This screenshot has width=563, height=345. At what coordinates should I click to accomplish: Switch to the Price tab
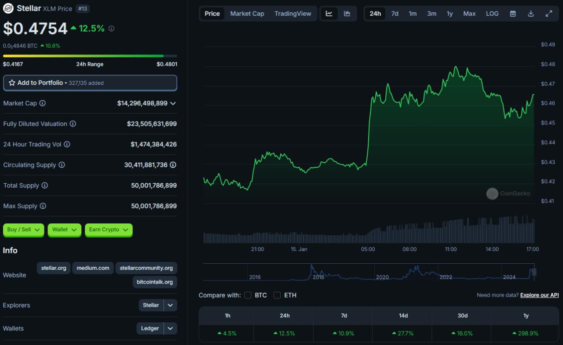tap(212, 14)
